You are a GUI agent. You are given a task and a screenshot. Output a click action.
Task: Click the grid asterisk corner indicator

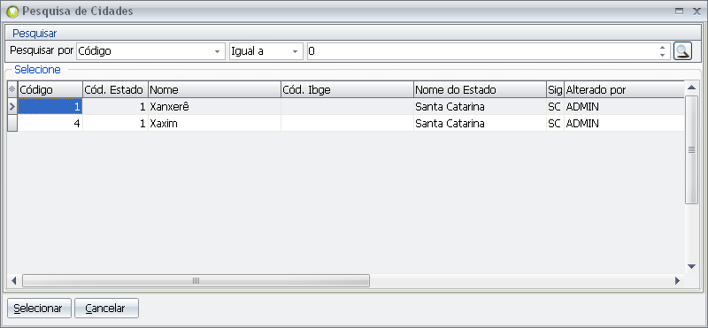pyautogui.click(x=12, y=89)
